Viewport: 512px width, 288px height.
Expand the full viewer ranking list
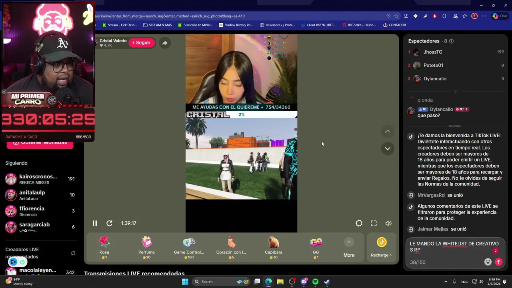455,92
